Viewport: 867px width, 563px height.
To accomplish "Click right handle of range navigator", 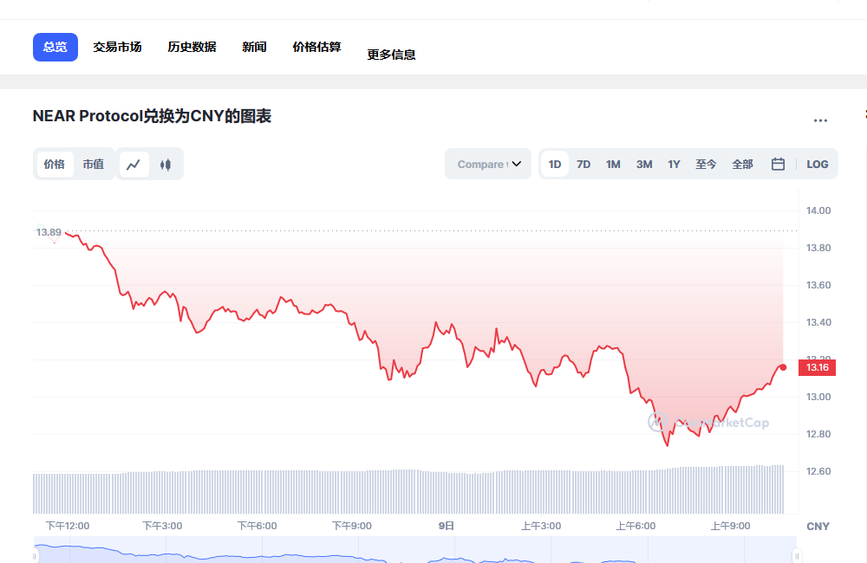I will click(796, 555).
